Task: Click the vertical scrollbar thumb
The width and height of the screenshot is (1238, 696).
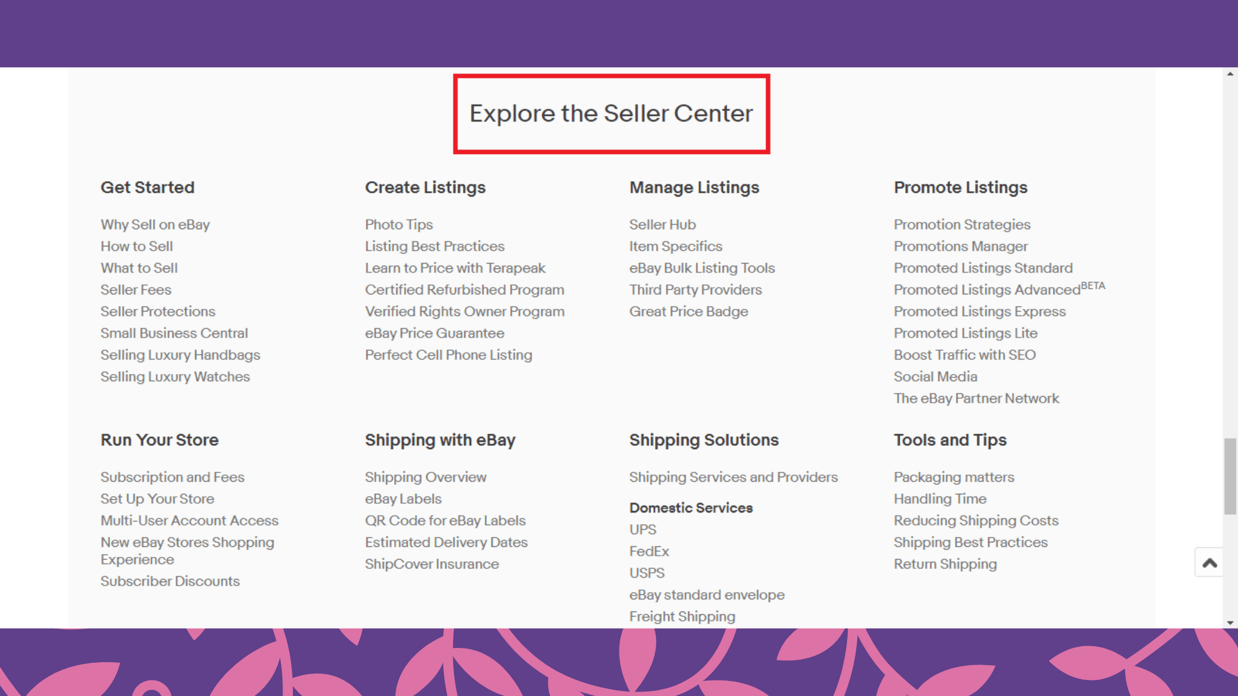Action: tap(1230, 476)
